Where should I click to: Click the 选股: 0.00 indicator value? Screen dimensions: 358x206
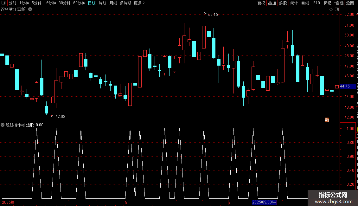[35, 125]
